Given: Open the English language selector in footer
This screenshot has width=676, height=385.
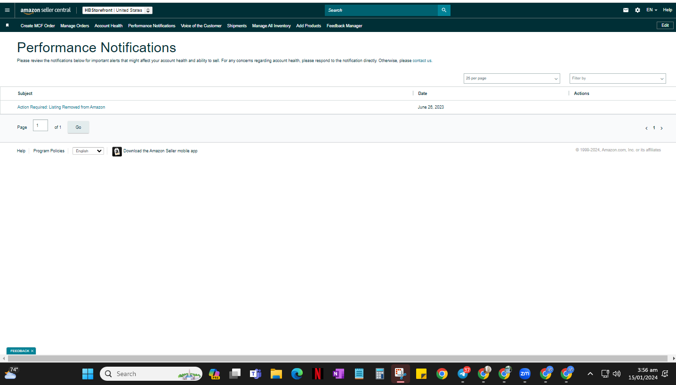Looking at the screenshot, I should pos(88,151).
